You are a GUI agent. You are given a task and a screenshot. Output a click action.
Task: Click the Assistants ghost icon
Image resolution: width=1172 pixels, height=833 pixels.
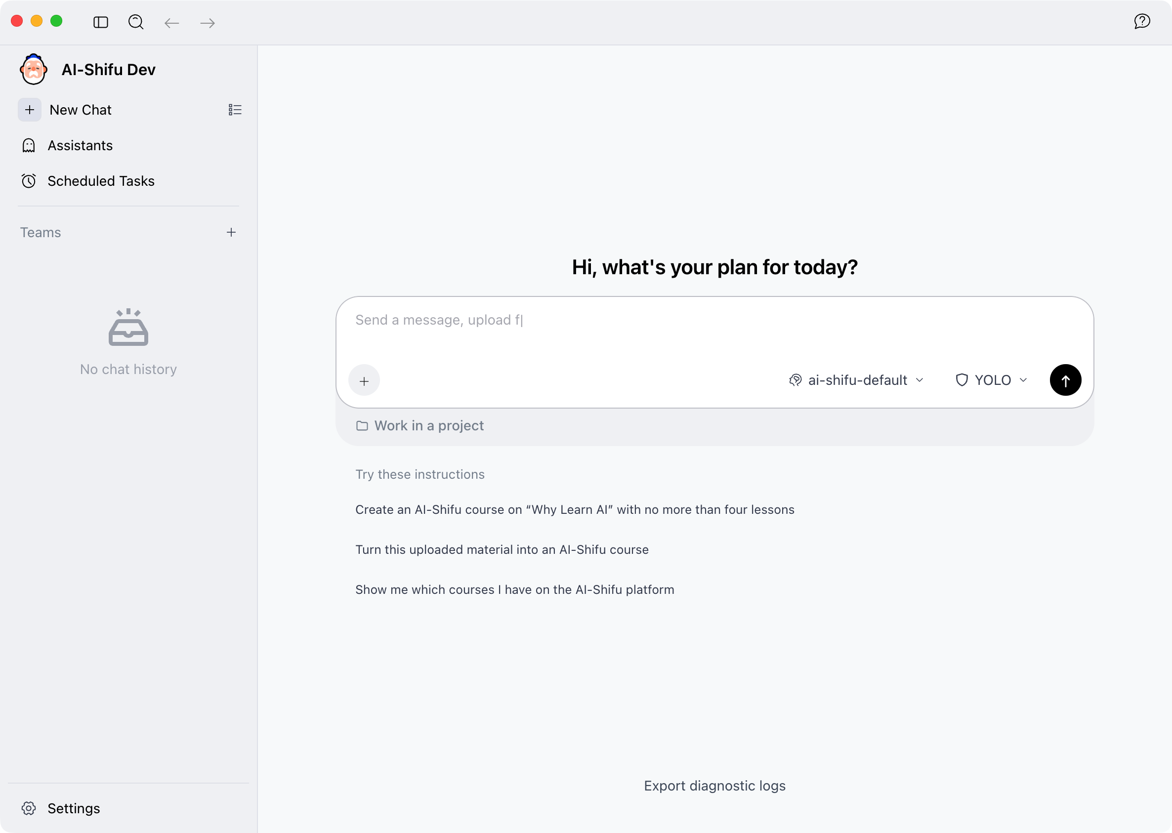point(29,146)
